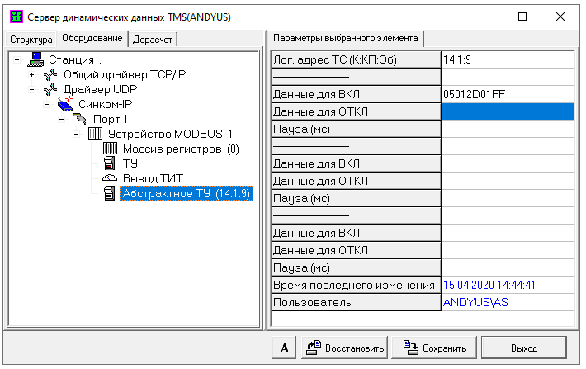Click the Общий драйвер TCP/IP network icon

point(50,74)
